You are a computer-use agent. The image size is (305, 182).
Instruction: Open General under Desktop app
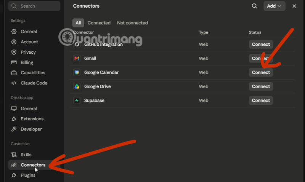pyautogui.click(x=34, y=109)
